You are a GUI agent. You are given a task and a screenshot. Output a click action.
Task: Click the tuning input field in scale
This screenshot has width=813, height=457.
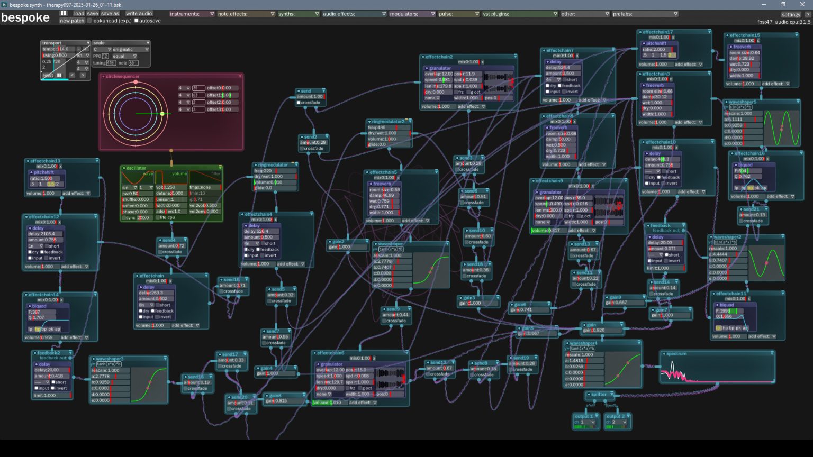(111, 63)
